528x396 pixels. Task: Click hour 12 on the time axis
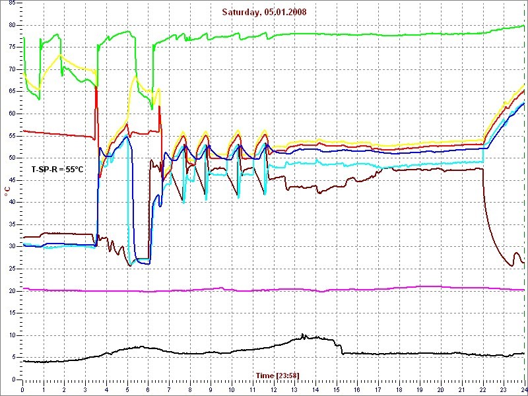[273, 389]
